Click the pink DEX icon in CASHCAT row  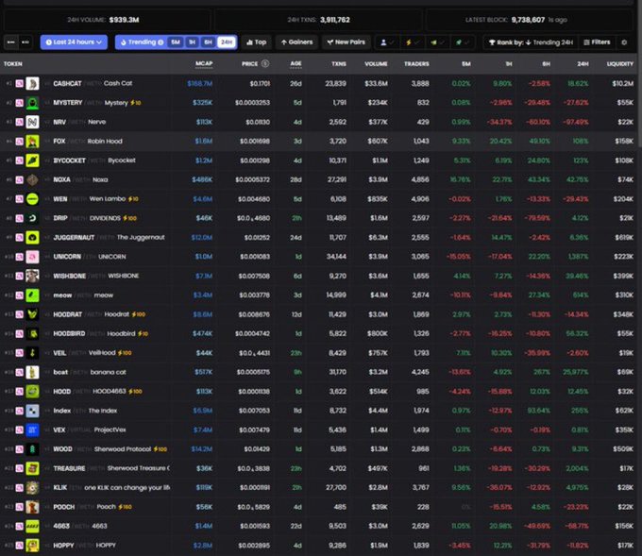pos(19,83)
